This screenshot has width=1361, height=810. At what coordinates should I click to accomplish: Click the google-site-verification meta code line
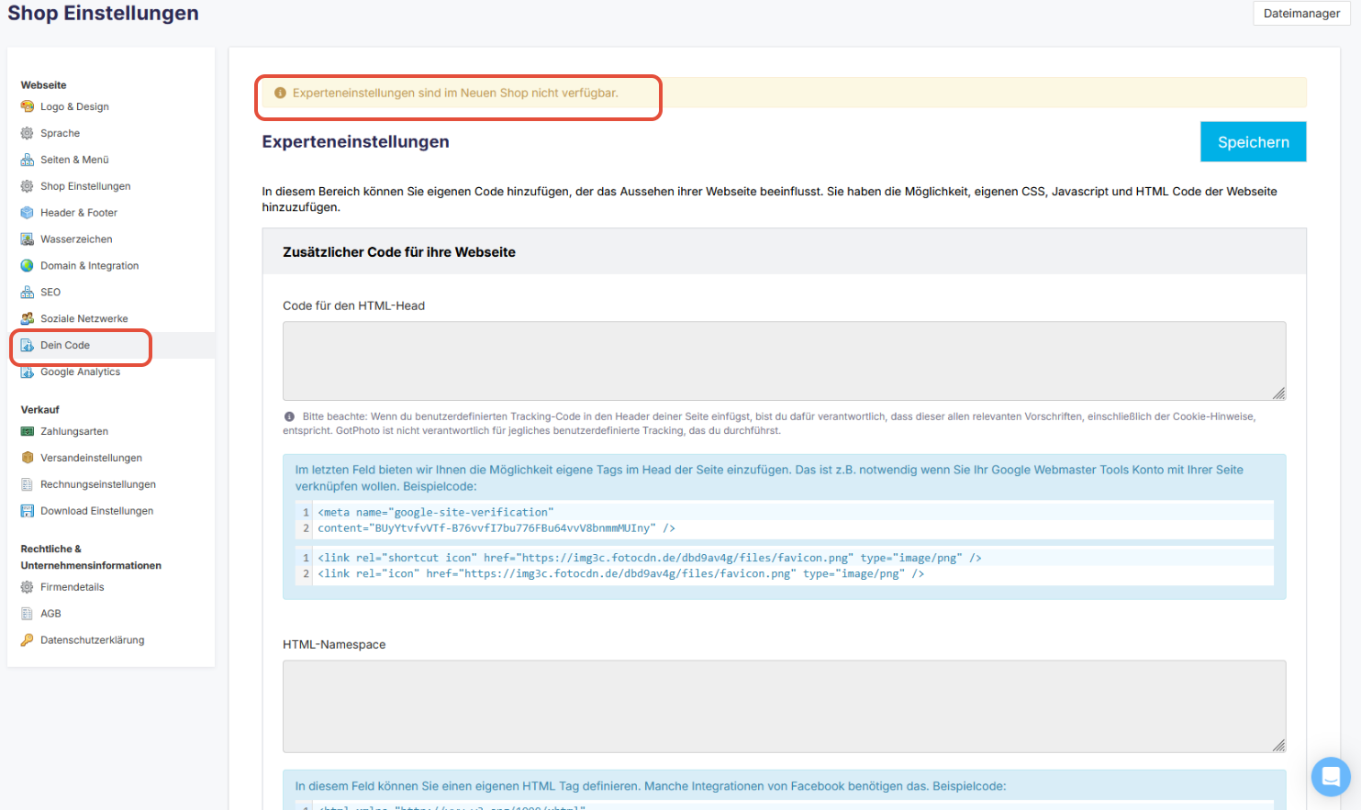pyautogui.click(x=436, y=513)
